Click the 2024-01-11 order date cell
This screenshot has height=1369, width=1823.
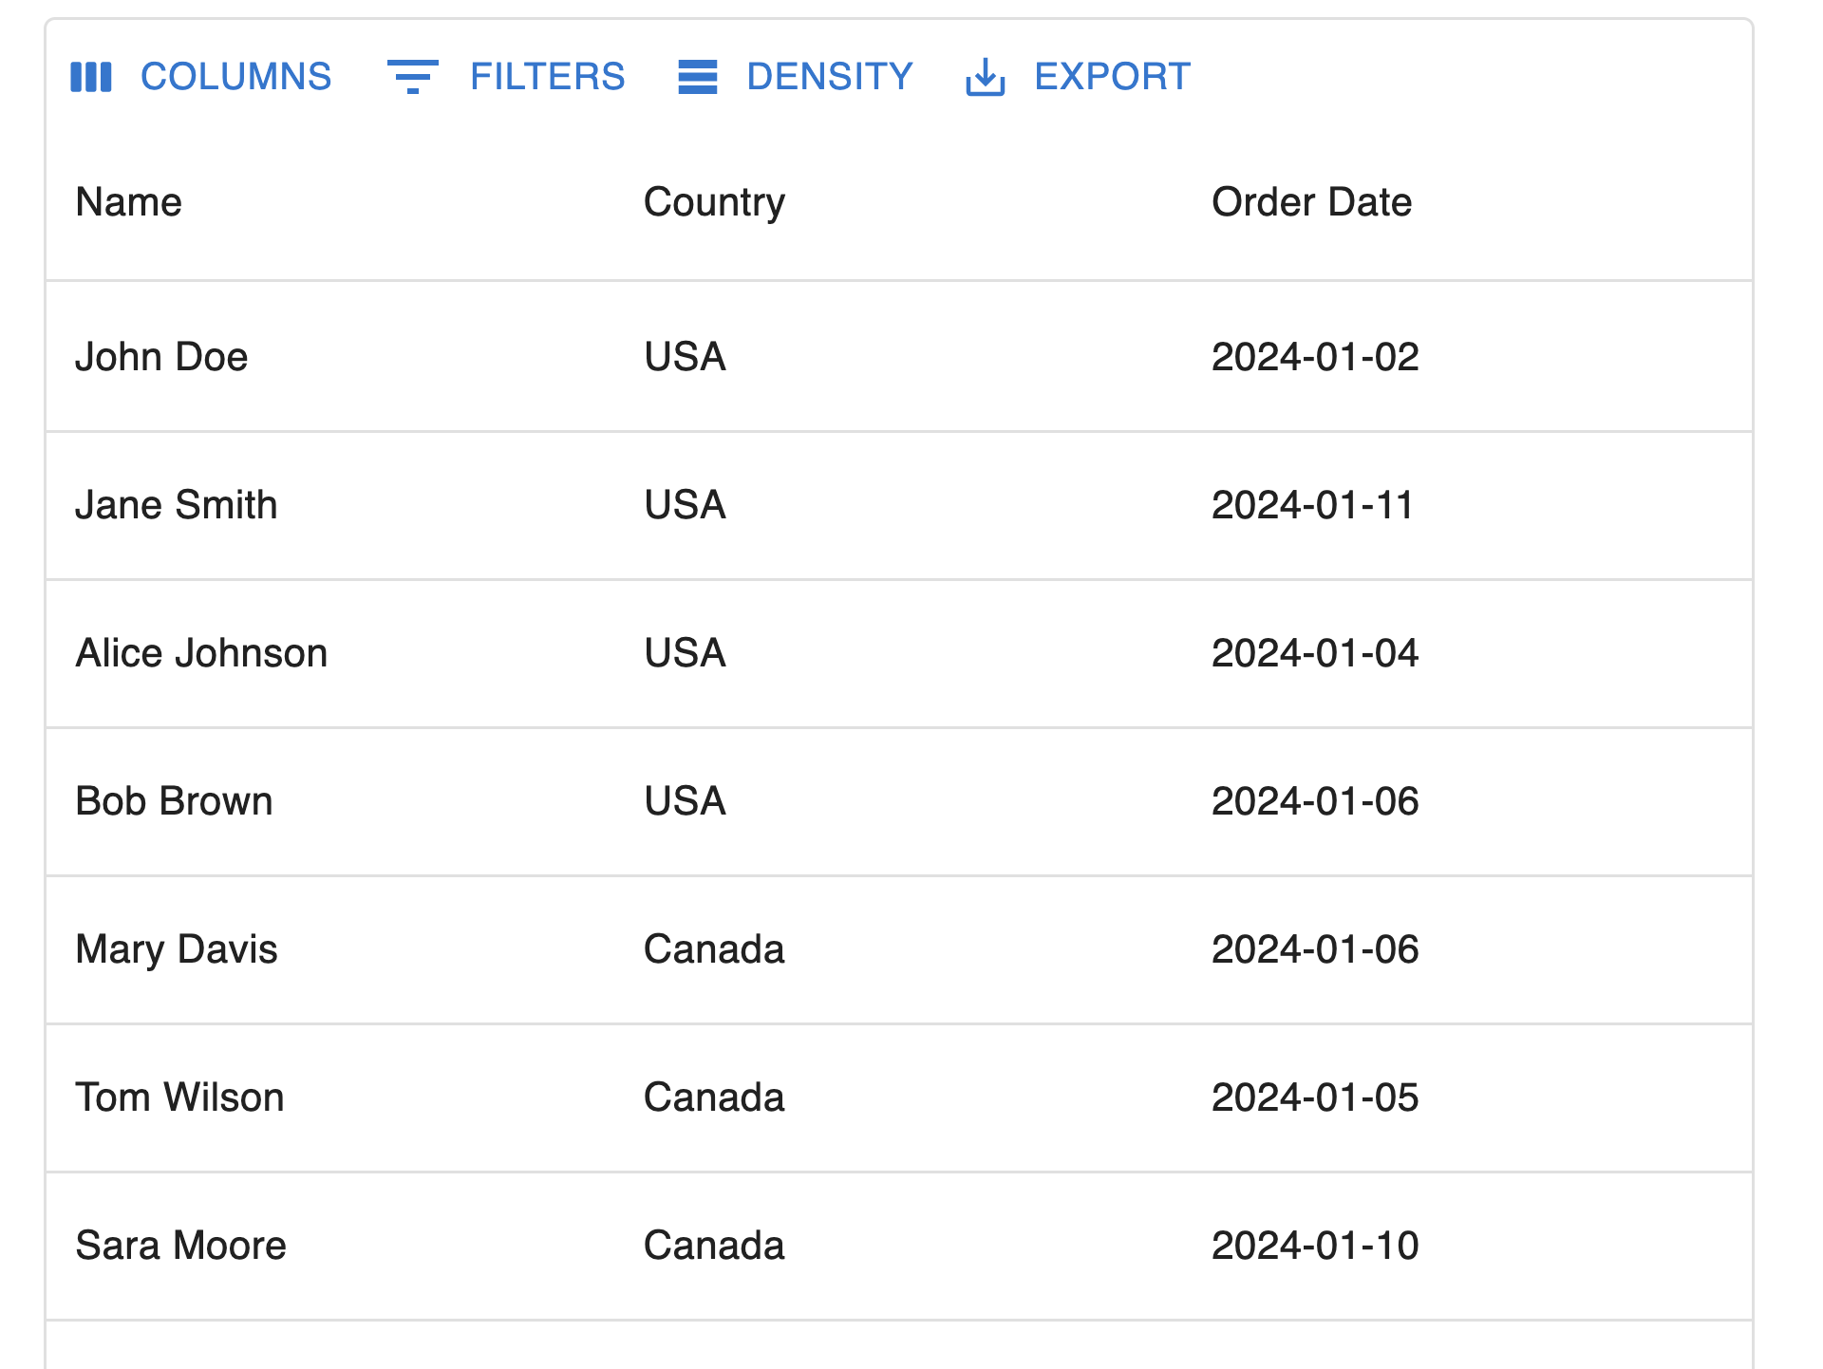coord(1312,505)
